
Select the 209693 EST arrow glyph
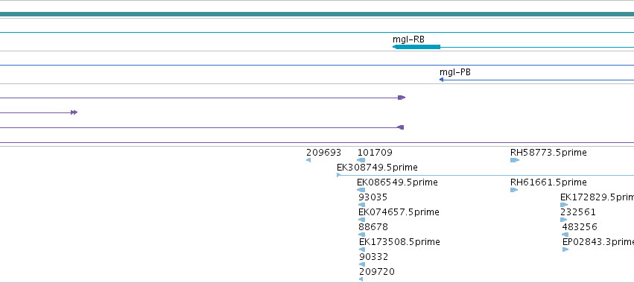coord(308,160)
